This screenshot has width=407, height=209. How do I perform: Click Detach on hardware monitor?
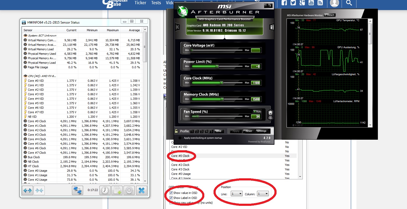tap(330, 15)
